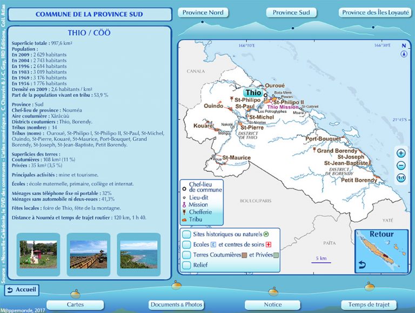Enable the Sites historiques ou naturels layer
The image size is (415, 313).
point(186,234)
